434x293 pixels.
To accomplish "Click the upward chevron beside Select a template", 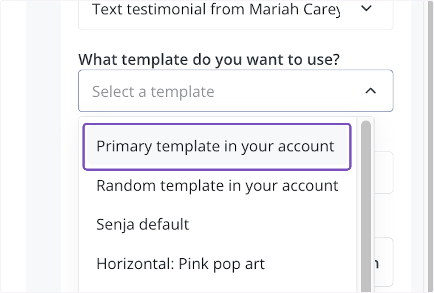I will (370, 91).
